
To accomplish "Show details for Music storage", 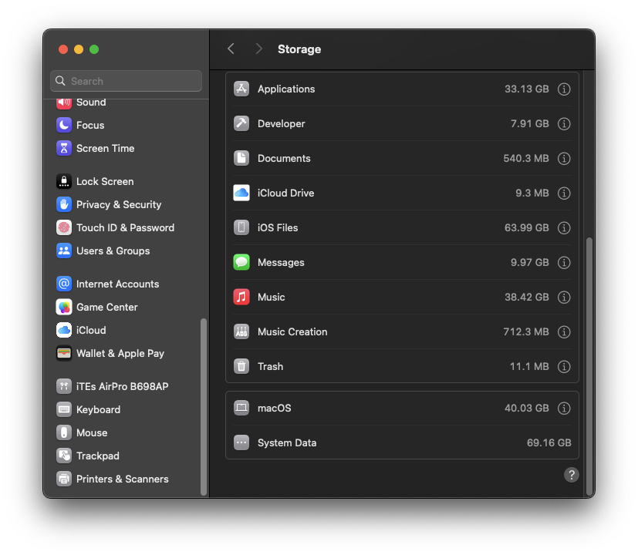I will point(564,298).
